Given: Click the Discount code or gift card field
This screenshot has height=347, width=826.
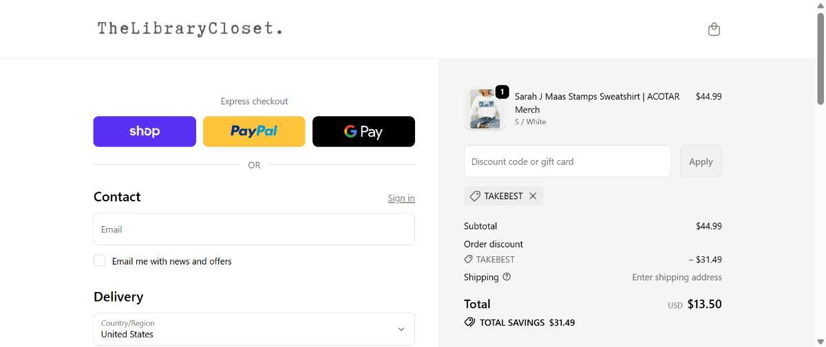Looking at the screenshot, I should click(x=567, y=161).
